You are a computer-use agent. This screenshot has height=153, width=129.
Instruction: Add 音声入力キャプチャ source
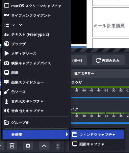tap(36, 101)
